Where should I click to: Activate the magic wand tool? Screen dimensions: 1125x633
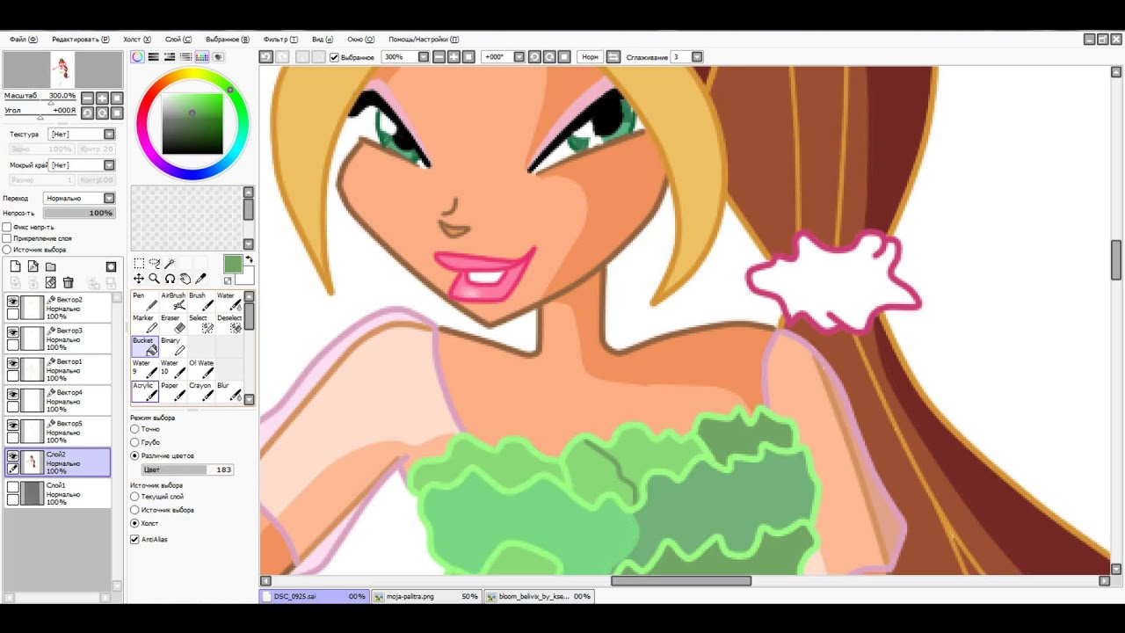click(171, 263)
